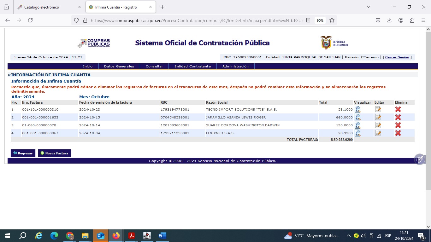Edit the JARAMILLO ASANZA LEWIS ROGER invoice
431x242 pixels.
point(378,117)
